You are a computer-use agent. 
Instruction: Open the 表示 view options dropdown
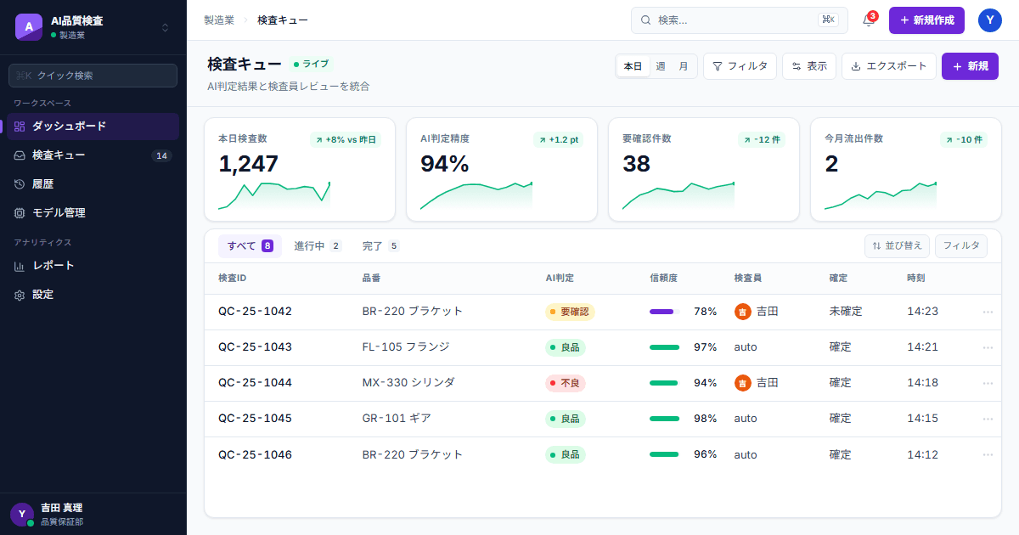point(809,66)
